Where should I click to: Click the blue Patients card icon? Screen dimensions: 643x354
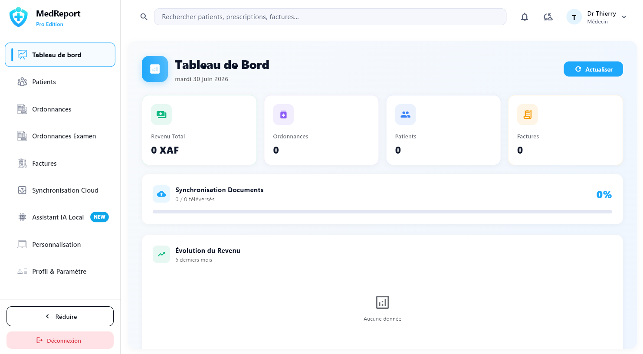(405, 115)
